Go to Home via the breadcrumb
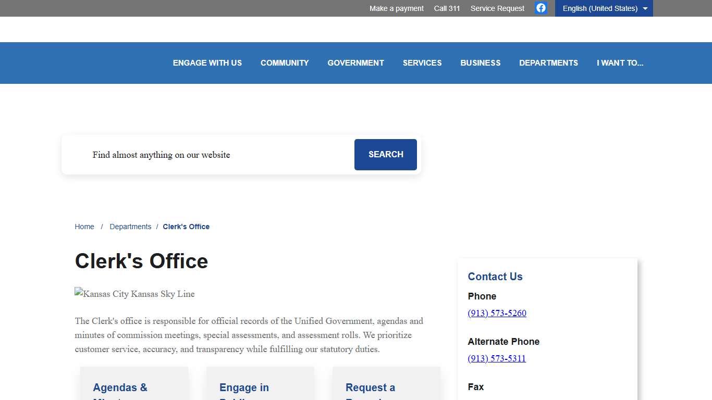The image size is (712, 400). coord(84,227)
